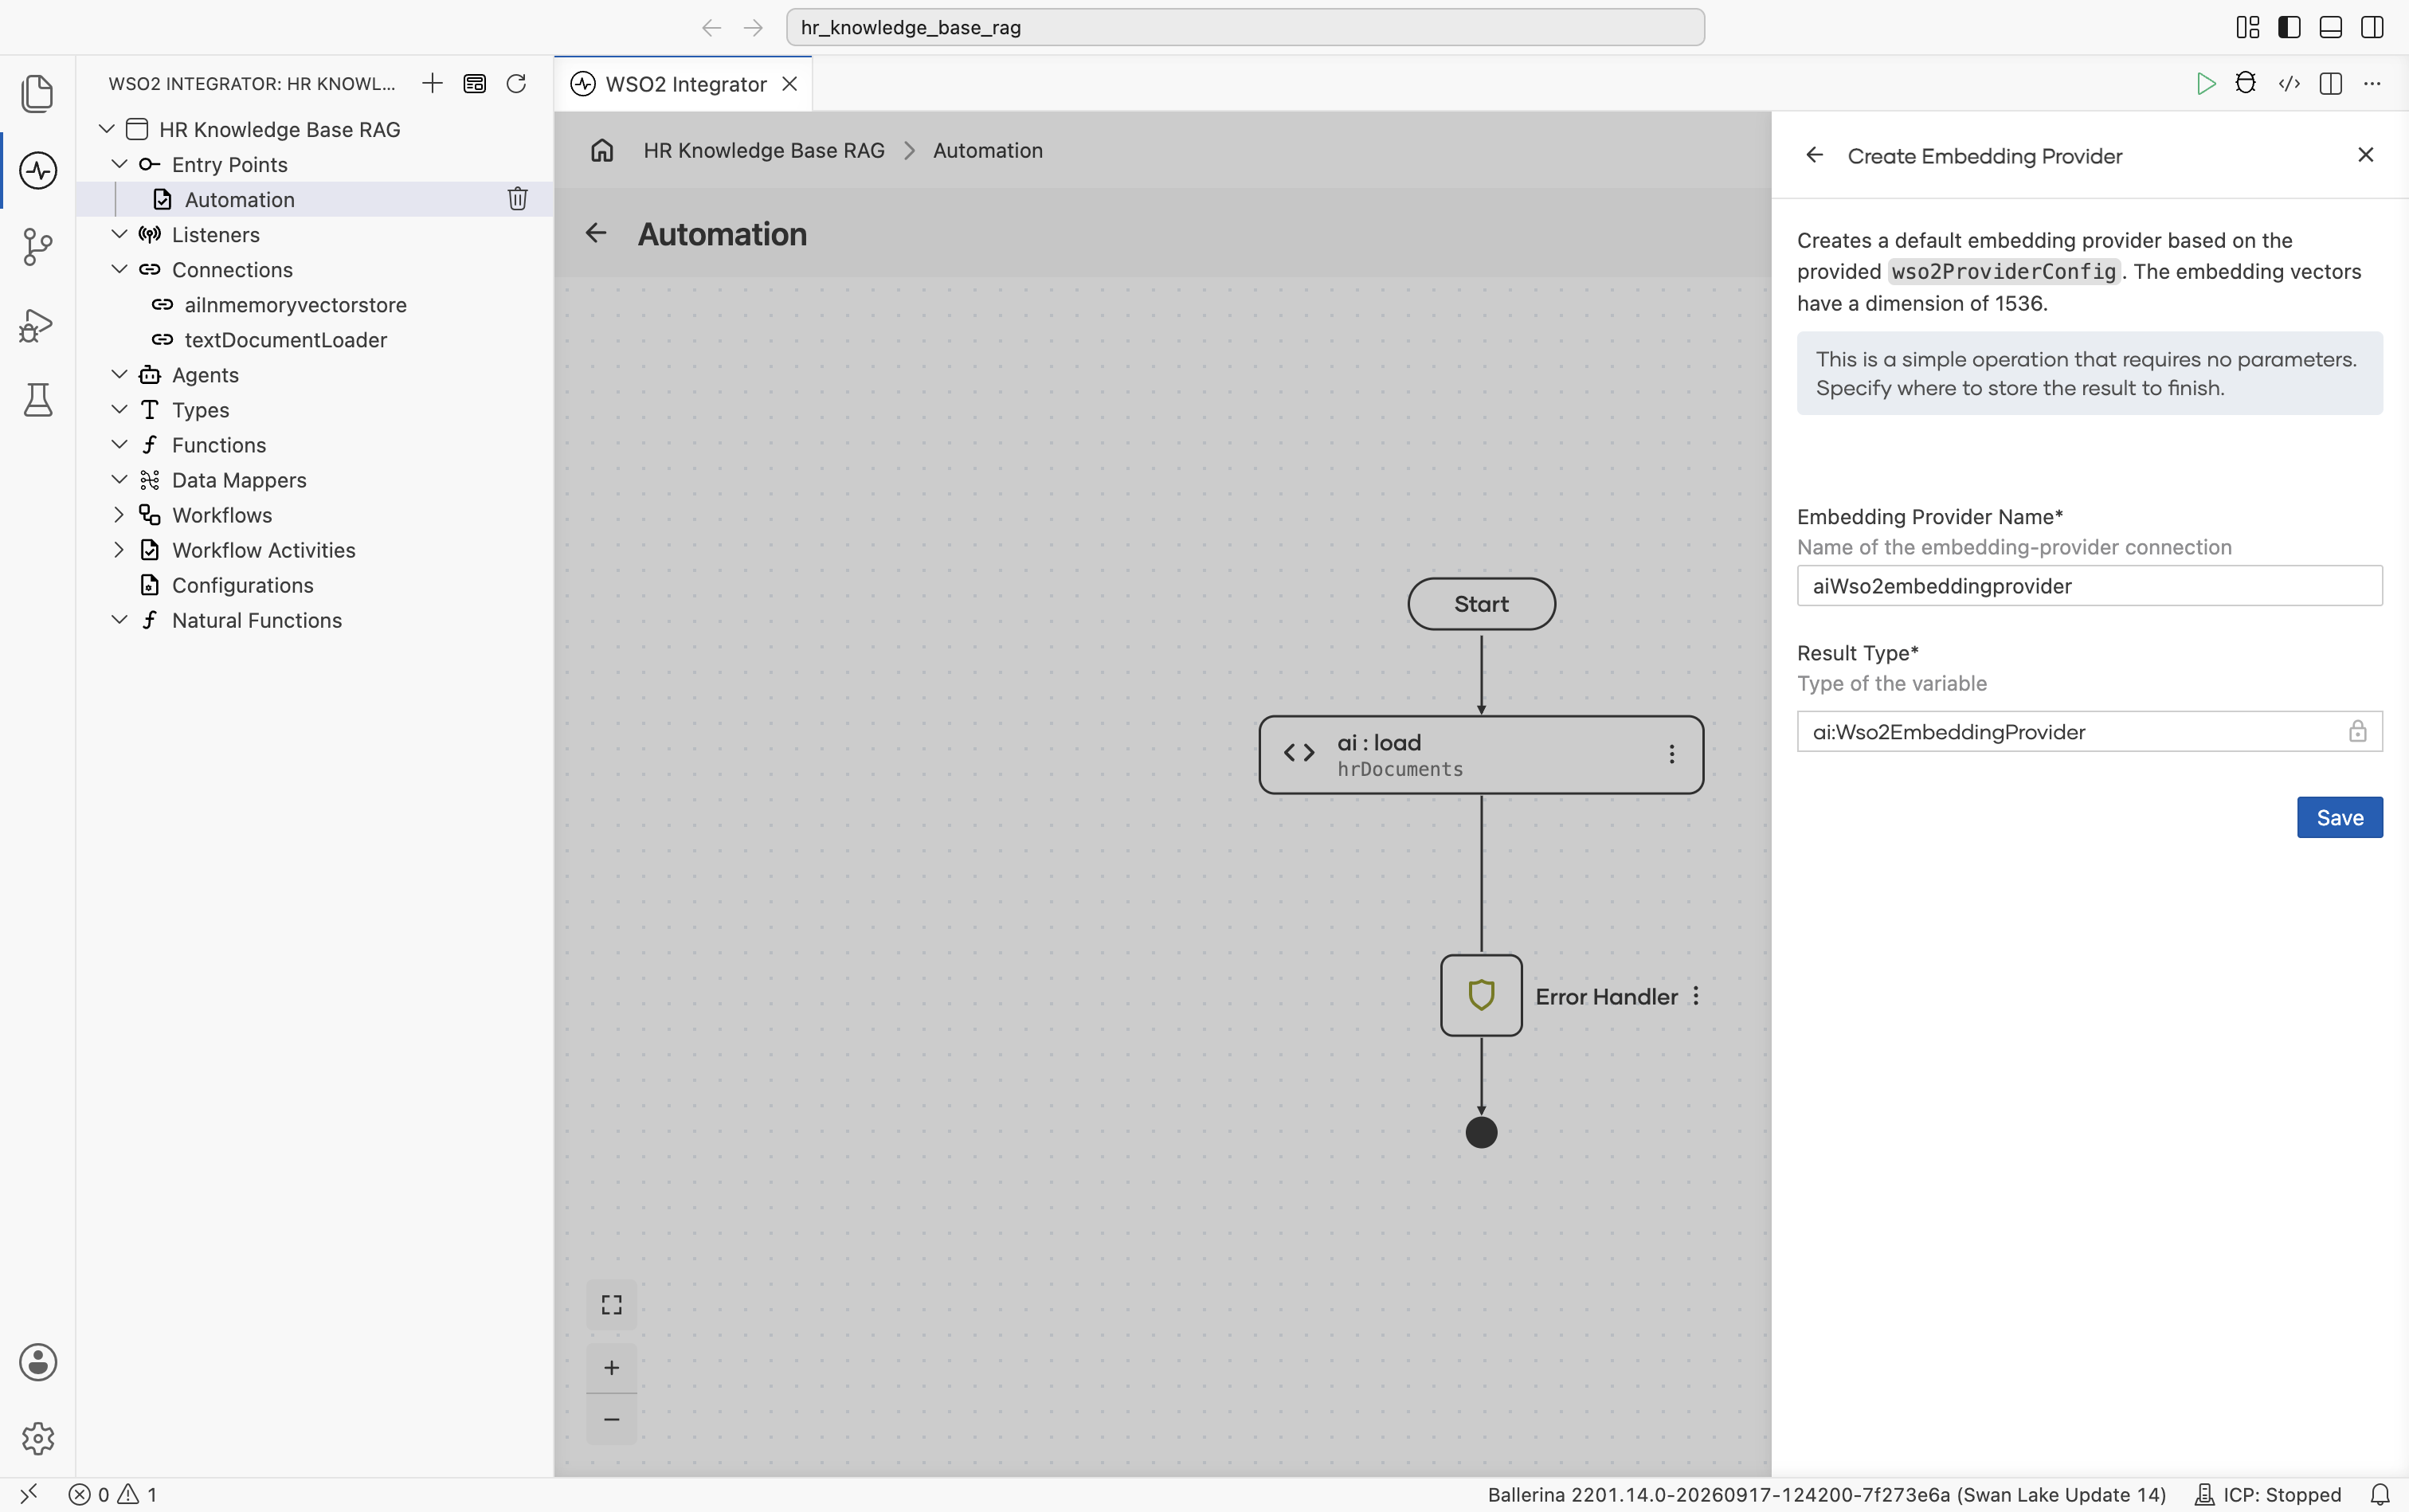Click the debug bug icon in editor toolbar
The image size is (2409, 1512).
[x=2246, y=83]
